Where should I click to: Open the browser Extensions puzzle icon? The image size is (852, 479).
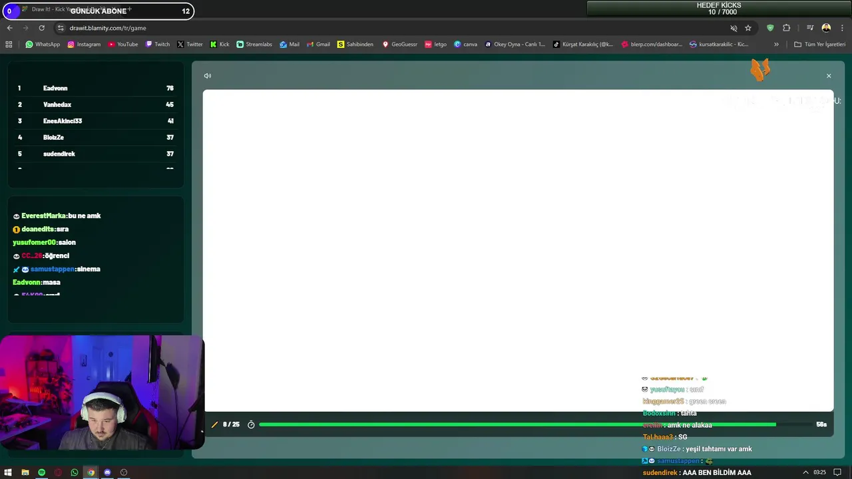[786, 28]
